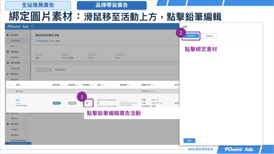Click the 受眾包管理 grid icon in sidebar
The image size is (274, 154).
coord(8,63)
